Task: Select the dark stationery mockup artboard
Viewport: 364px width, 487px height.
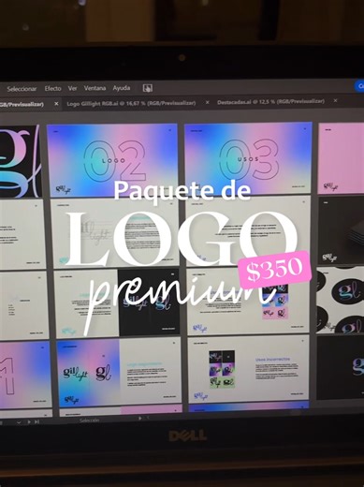Action: pos(341,230)
